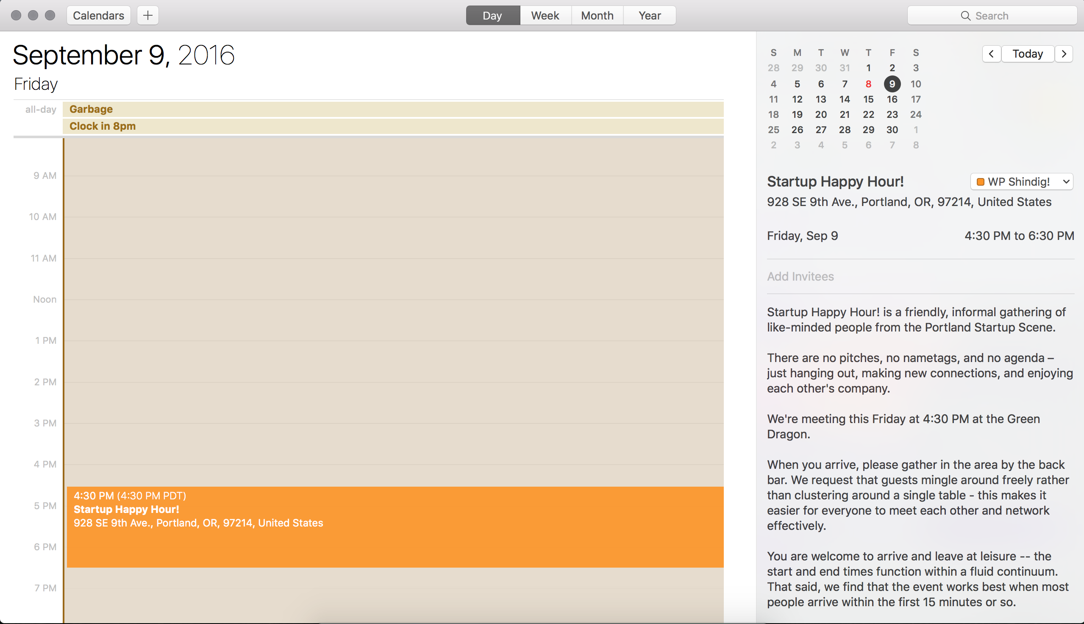
Task: Go to next day with right chevron
Action: [1064, 54]
